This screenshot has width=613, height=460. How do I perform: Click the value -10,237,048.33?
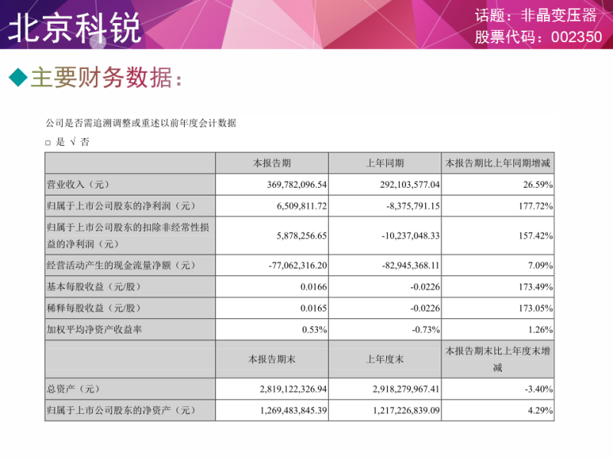[x=411, y=235]
